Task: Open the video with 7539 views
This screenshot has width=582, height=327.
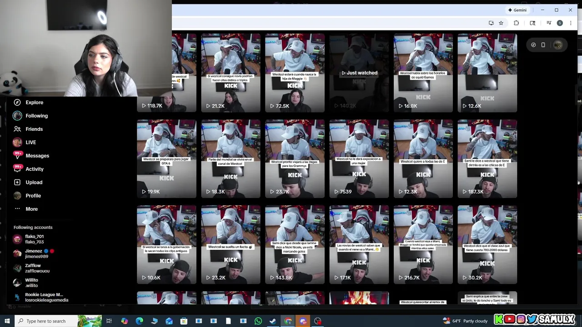Action: [359, 159]
